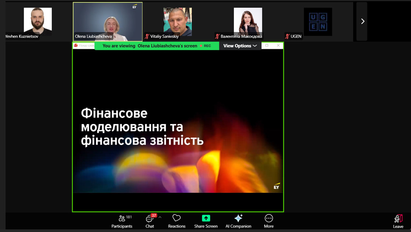The height and width of the screenshot is (232, 411).
Task: Click the muted mic icon beside Валентина Макоєдова
Action: click(x=217, y=37)
